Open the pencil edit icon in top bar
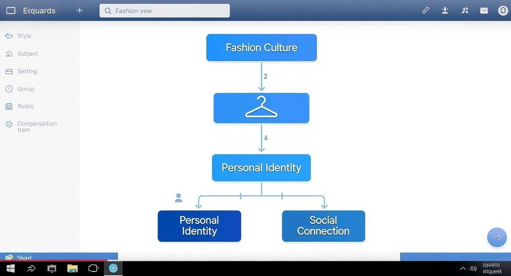This screenshot has width=511, height=276. (425, 10)
